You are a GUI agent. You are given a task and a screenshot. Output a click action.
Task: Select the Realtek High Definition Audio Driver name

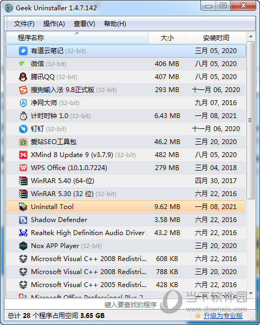point(88,233)
